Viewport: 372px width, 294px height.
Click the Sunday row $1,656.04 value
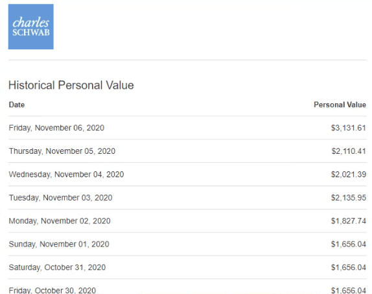(x=349, y=244)
